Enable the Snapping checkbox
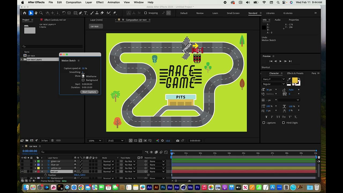Viewport: 343px width, 193px height. pyautogui.click(x=146, y=13)
